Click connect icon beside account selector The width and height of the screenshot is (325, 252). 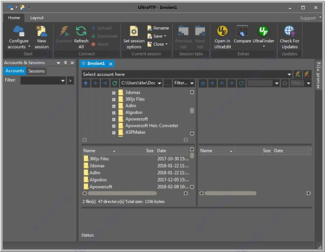298,74
